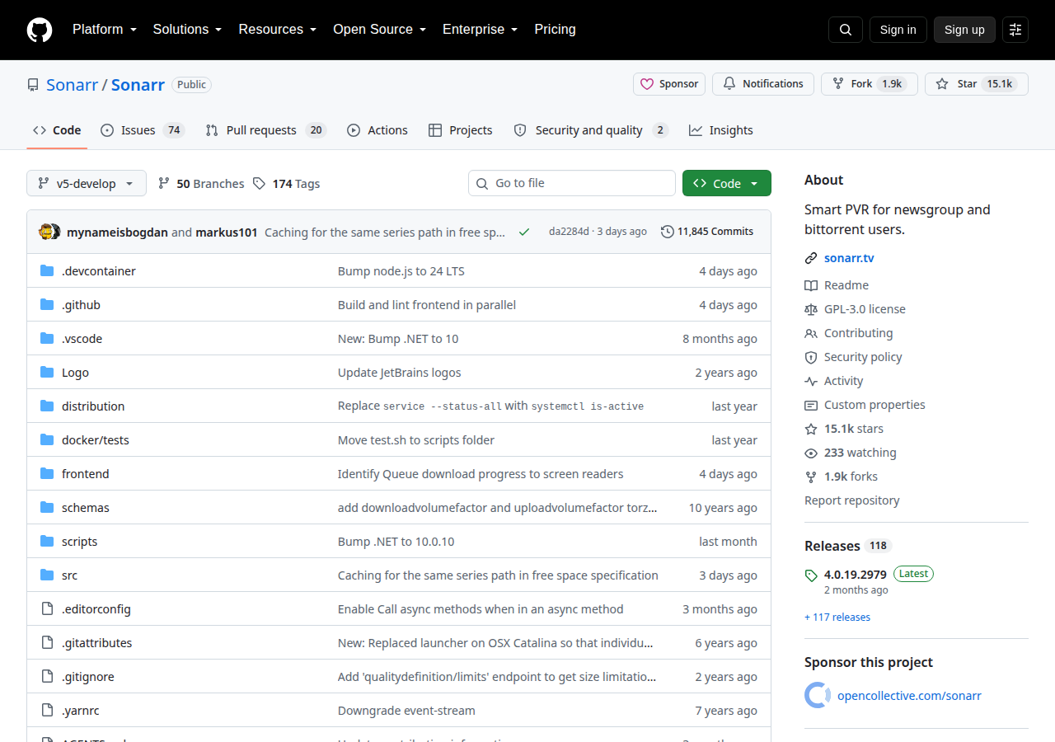1055x742 pixels.
Task: Click the release tag icon near 4.0.19.2979
Action: pos(811,575)
